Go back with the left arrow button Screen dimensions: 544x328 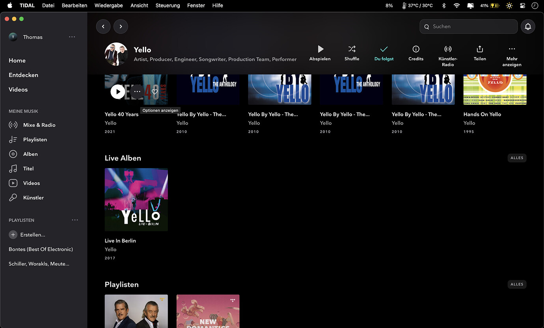click(103, 26)
